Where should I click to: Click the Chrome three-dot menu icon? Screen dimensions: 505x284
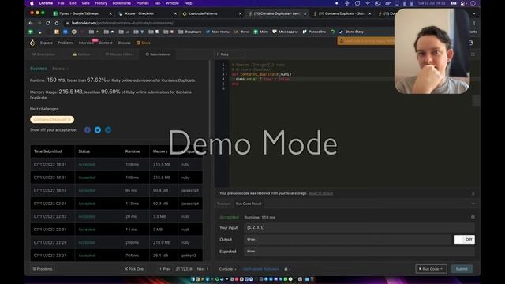(474, 23)
